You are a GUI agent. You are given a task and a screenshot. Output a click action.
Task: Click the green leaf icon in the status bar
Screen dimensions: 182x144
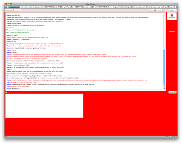174,137
